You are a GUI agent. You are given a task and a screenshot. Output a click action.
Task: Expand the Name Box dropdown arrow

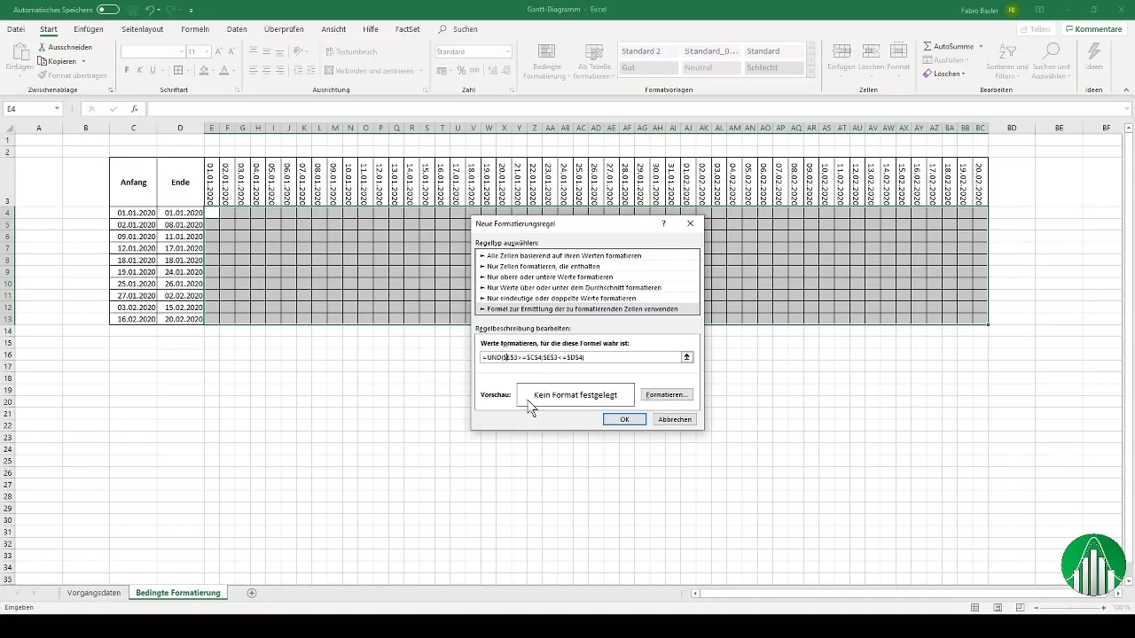tap(57, 109)
